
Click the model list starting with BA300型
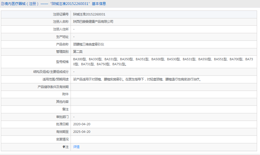pyautogui.click(x=163, y=61)
